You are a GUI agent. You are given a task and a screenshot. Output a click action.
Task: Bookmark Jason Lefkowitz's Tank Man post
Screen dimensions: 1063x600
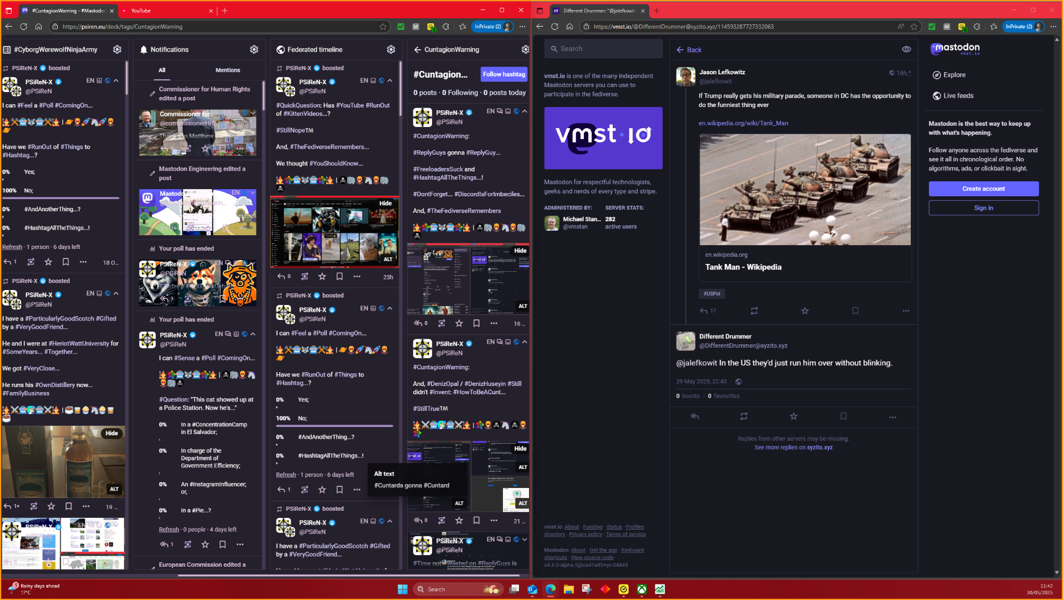[x=855, y=311]
